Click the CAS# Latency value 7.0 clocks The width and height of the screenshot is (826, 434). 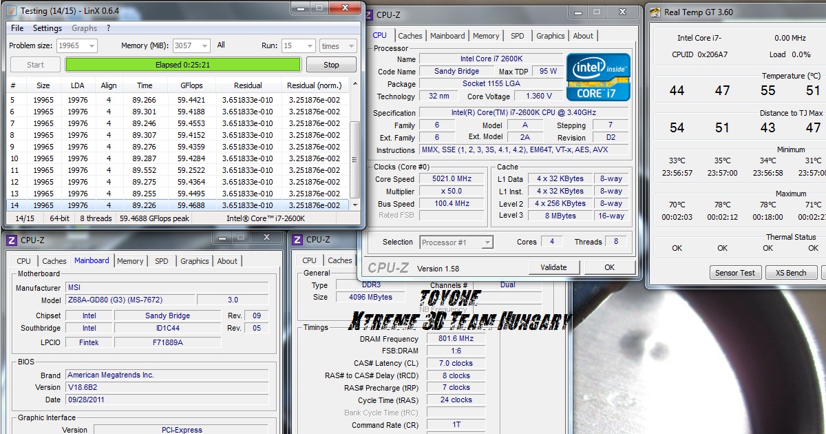(455, 363)
